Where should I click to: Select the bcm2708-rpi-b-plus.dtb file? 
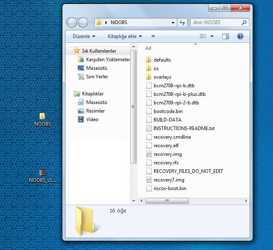pos(176,94)
